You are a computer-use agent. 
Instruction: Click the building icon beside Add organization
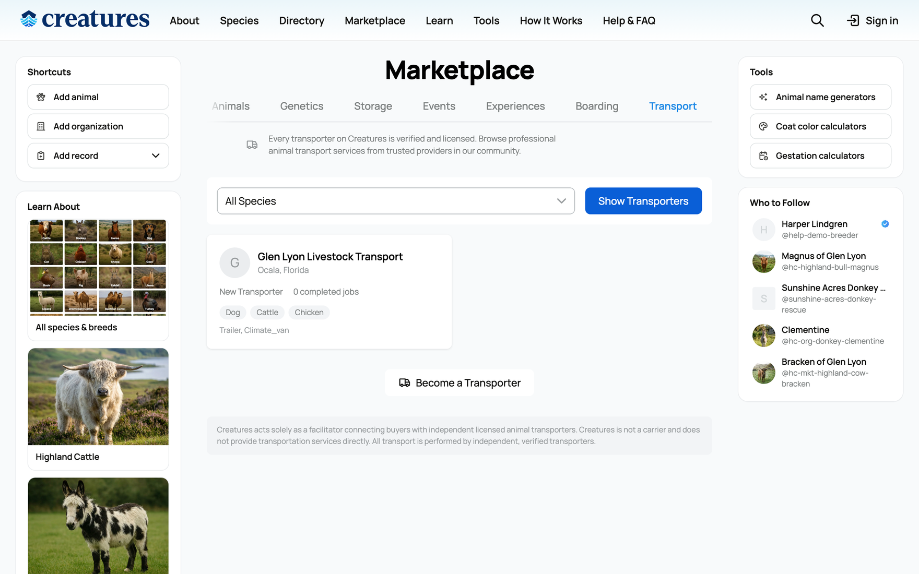click(41, 126)
